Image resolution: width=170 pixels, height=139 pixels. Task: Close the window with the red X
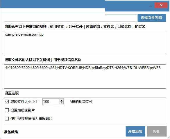click(161, 5)
